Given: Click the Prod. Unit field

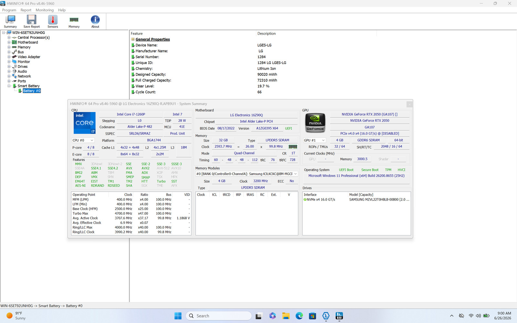Looking at the screenshot, I should (x=177, y=133).
